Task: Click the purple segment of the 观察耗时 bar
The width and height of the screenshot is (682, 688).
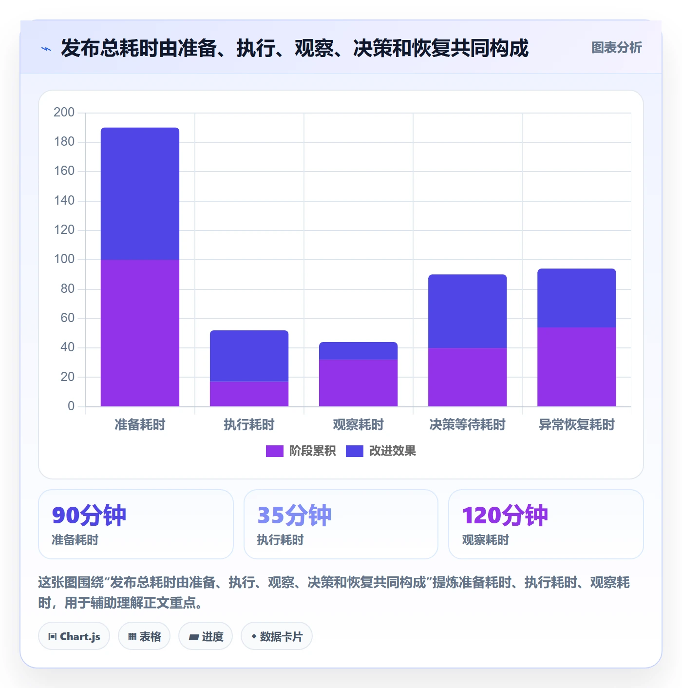Action: 358,383
